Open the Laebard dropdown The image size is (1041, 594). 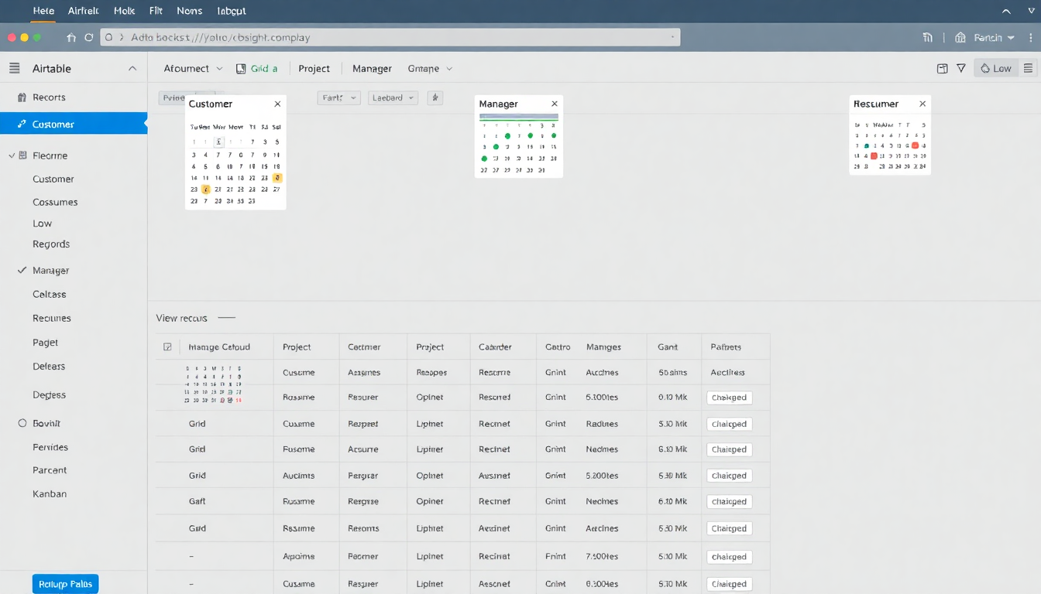coord(393,97)
